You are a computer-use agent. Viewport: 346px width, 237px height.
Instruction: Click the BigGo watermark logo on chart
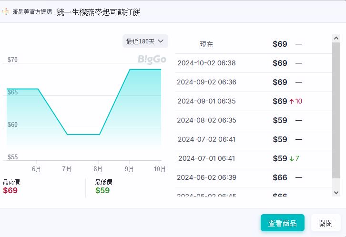pyautogui.click(x=152, y=59)
